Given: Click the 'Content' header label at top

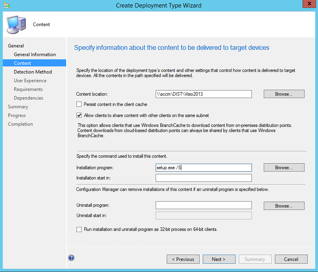Looking at the screenshot, I should point(41,25).
